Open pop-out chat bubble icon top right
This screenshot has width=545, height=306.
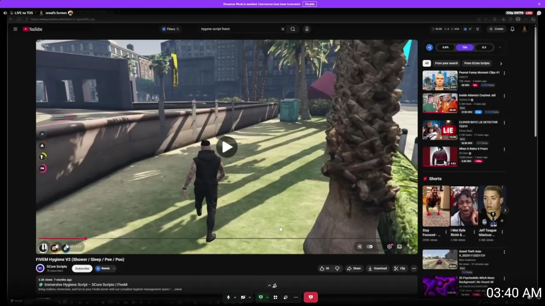click(x=539, y=13)
